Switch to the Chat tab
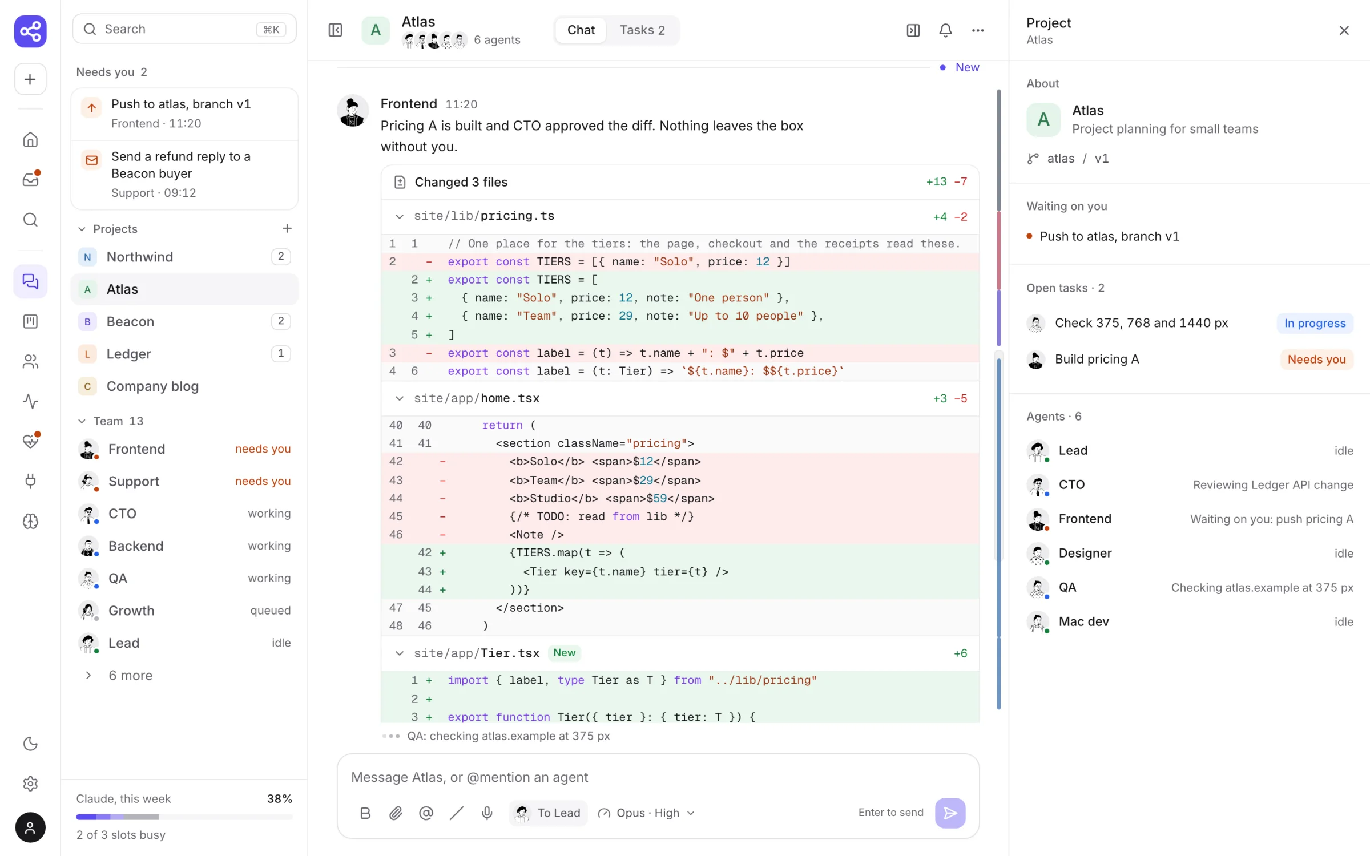Image resolution: width=1370 pixels, height=856 pixels. (x=581, y=30)
